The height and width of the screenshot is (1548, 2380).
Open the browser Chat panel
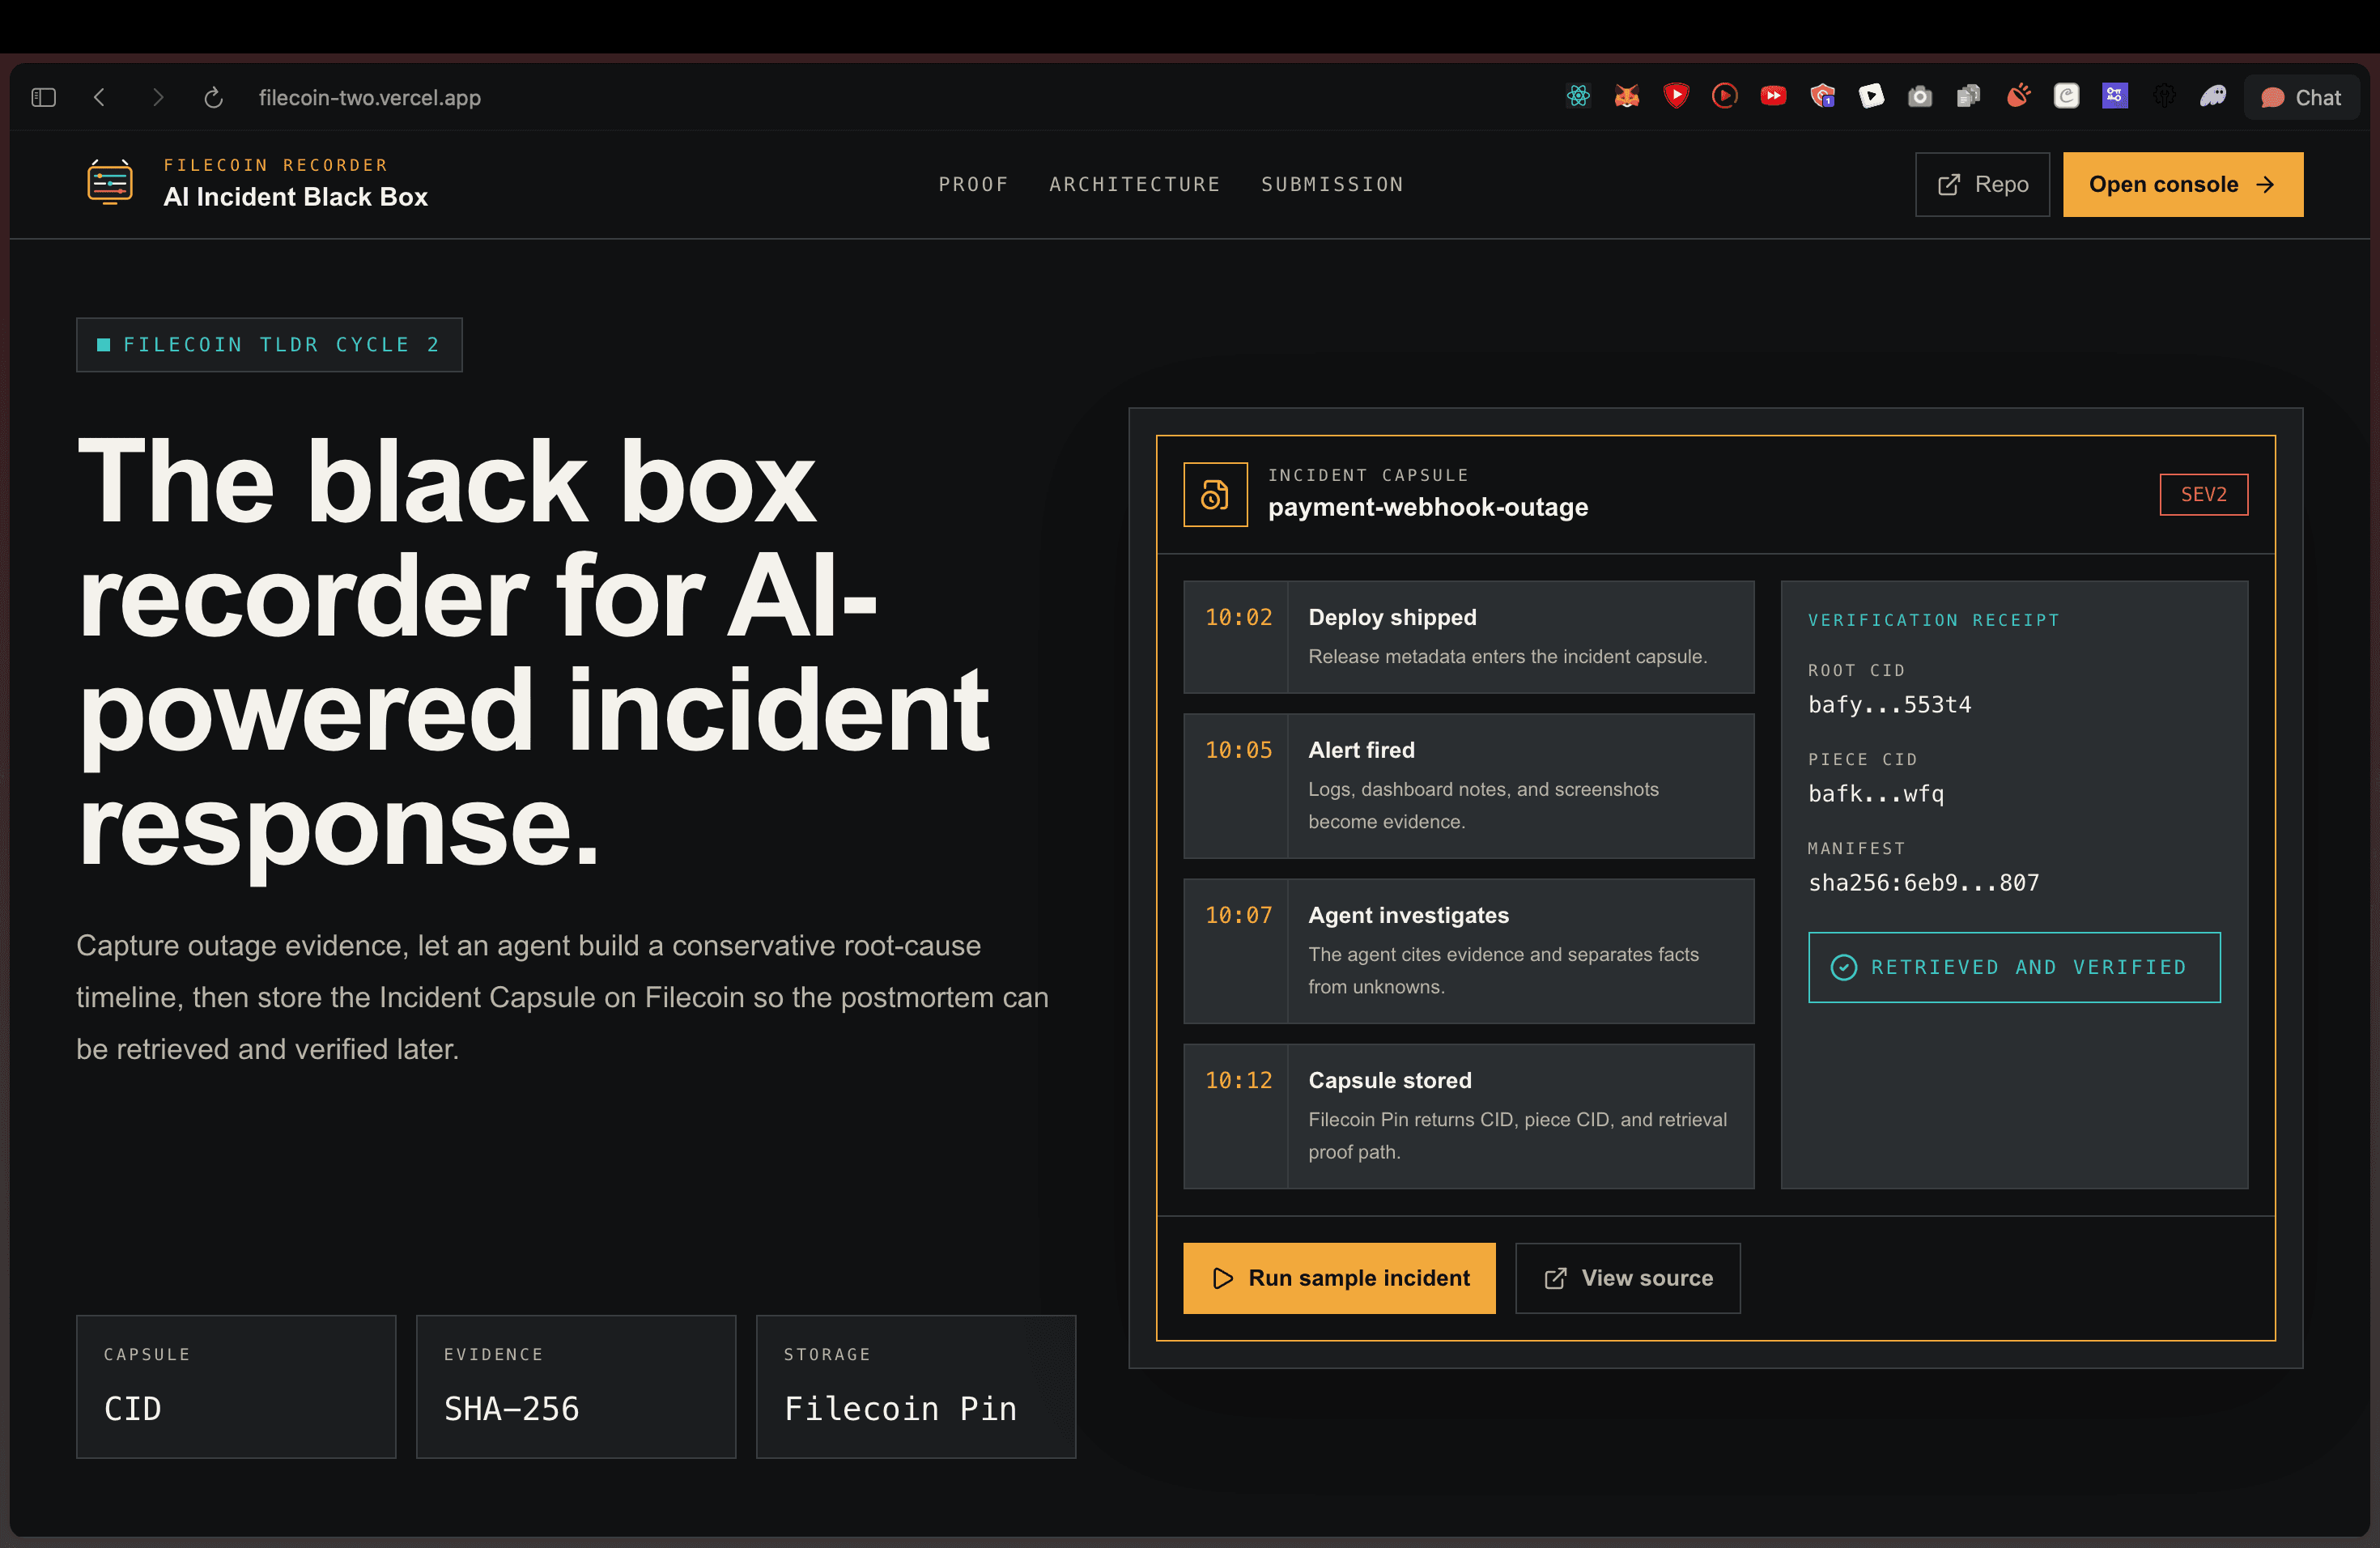(2301, 97)
